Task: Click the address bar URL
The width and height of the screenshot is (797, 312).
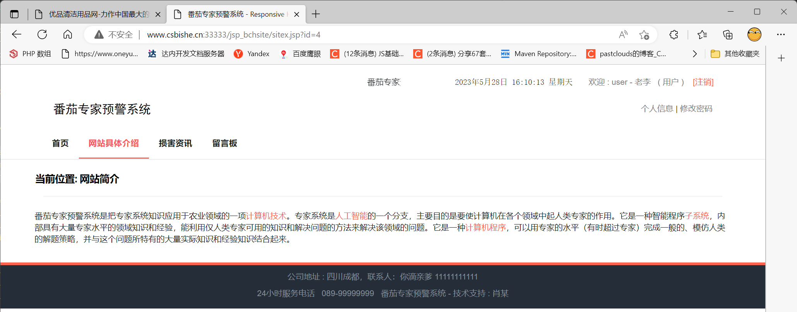Action: coord(234,35)
